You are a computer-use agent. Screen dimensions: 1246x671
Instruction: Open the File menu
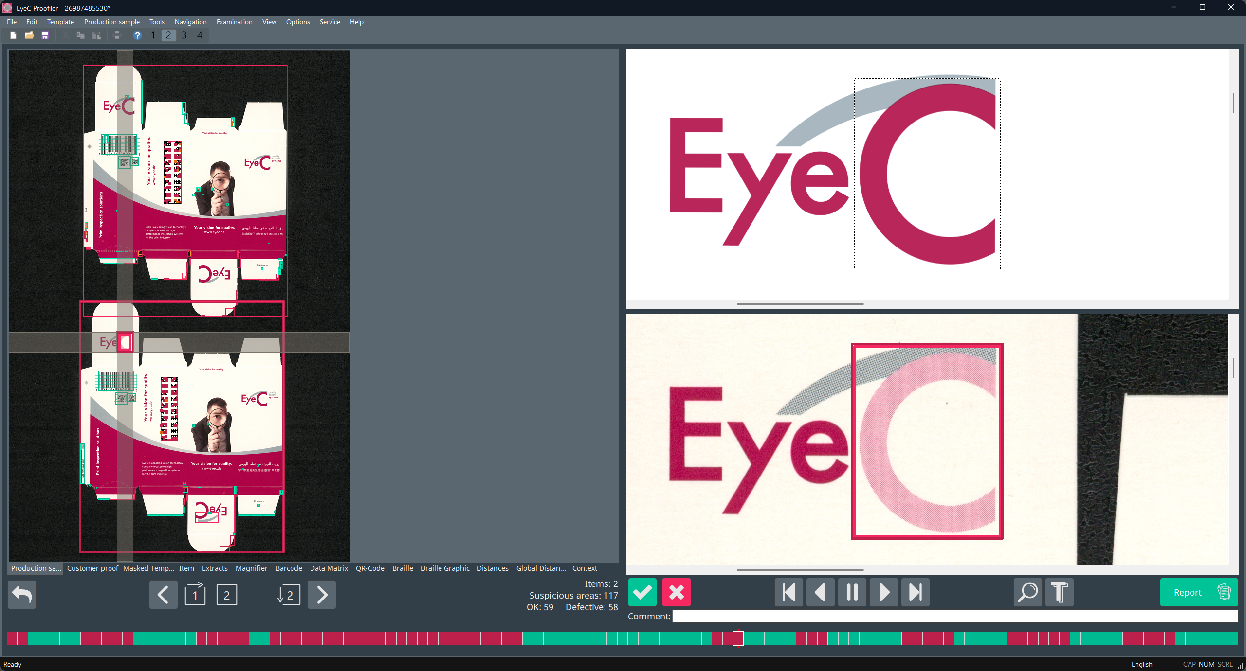12,22
